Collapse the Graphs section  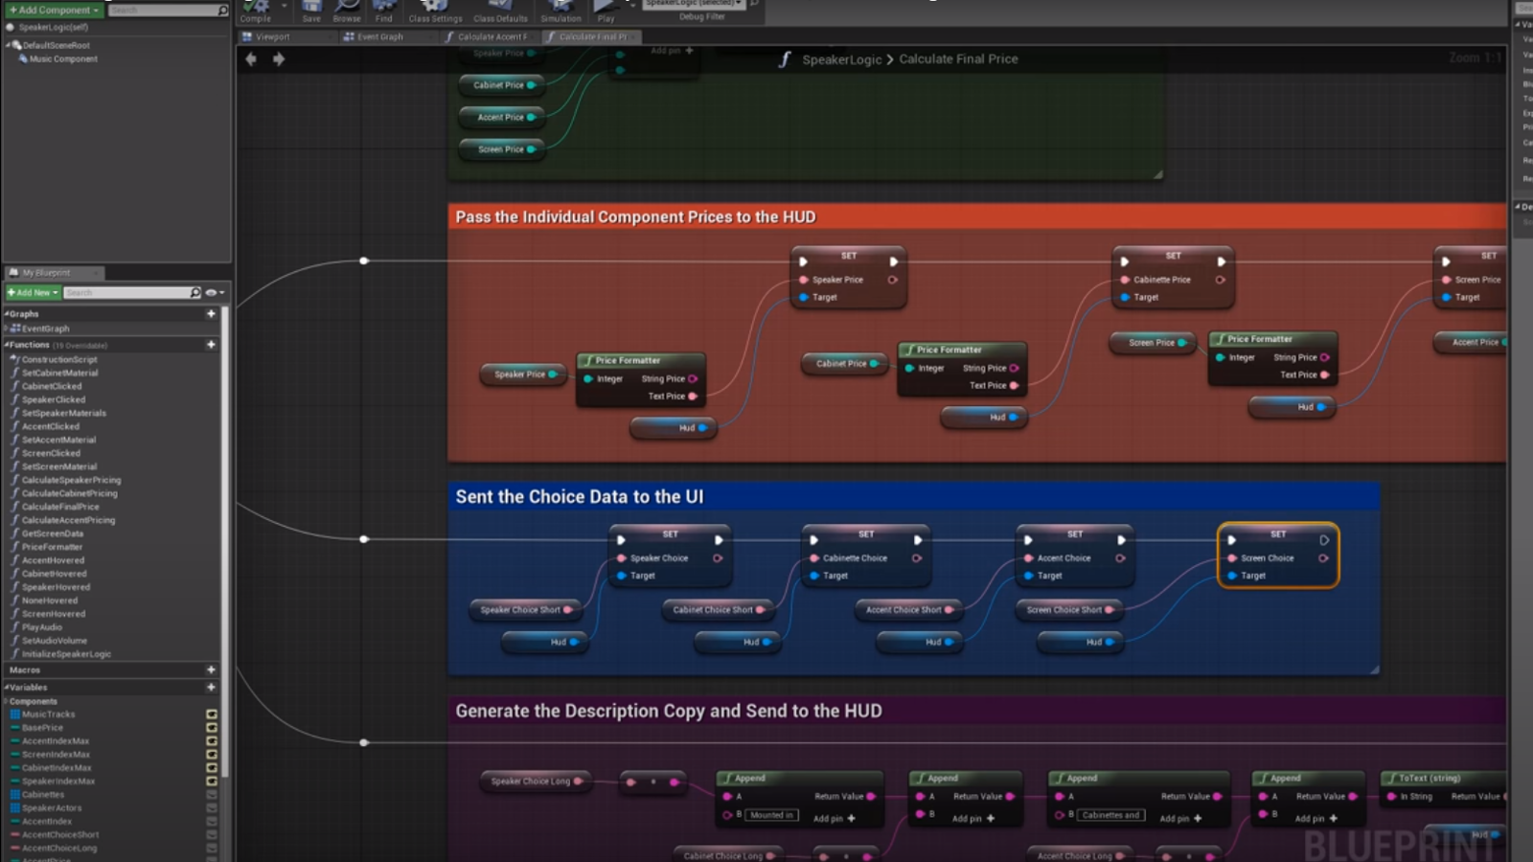(x=6, y=314)
